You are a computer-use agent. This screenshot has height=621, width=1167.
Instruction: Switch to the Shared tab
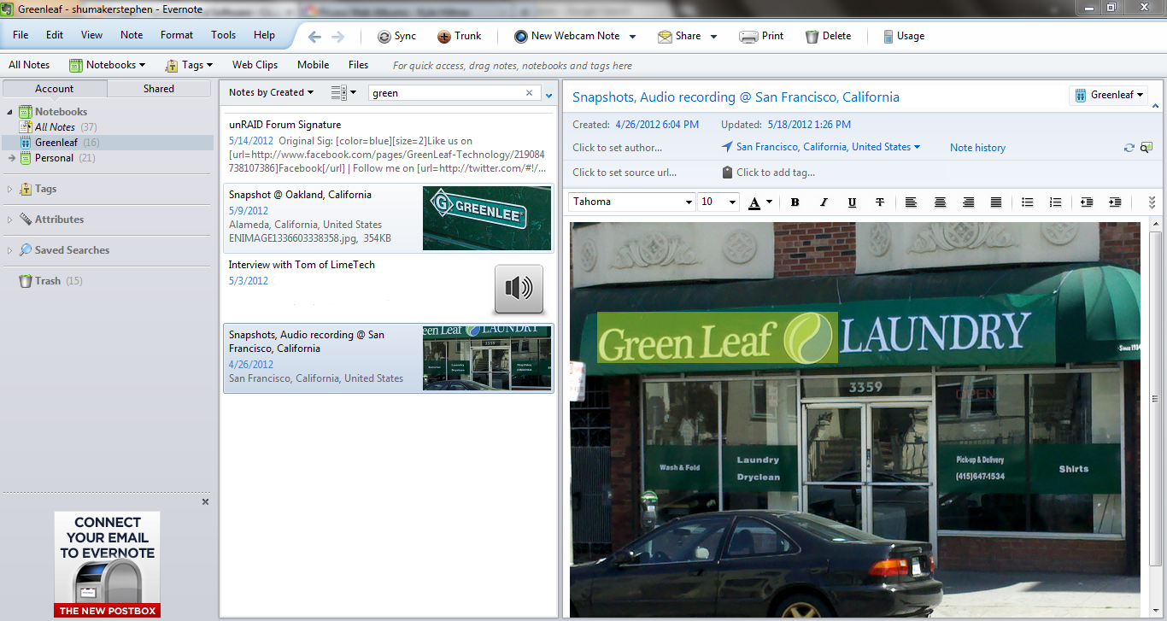(158, 88)
